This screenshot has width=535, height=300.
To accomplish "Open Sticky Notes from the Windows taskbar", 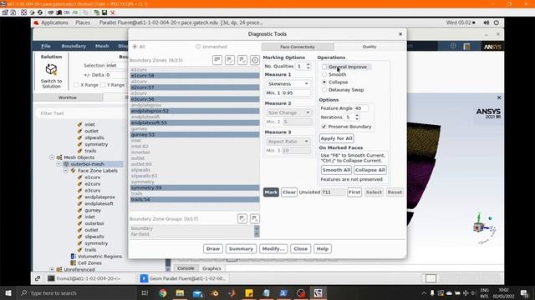I will pos(249,292).
